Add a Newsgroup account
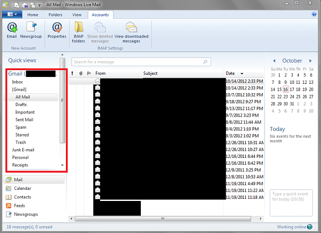This screenshot has height=233, width=321. [31, 30]
